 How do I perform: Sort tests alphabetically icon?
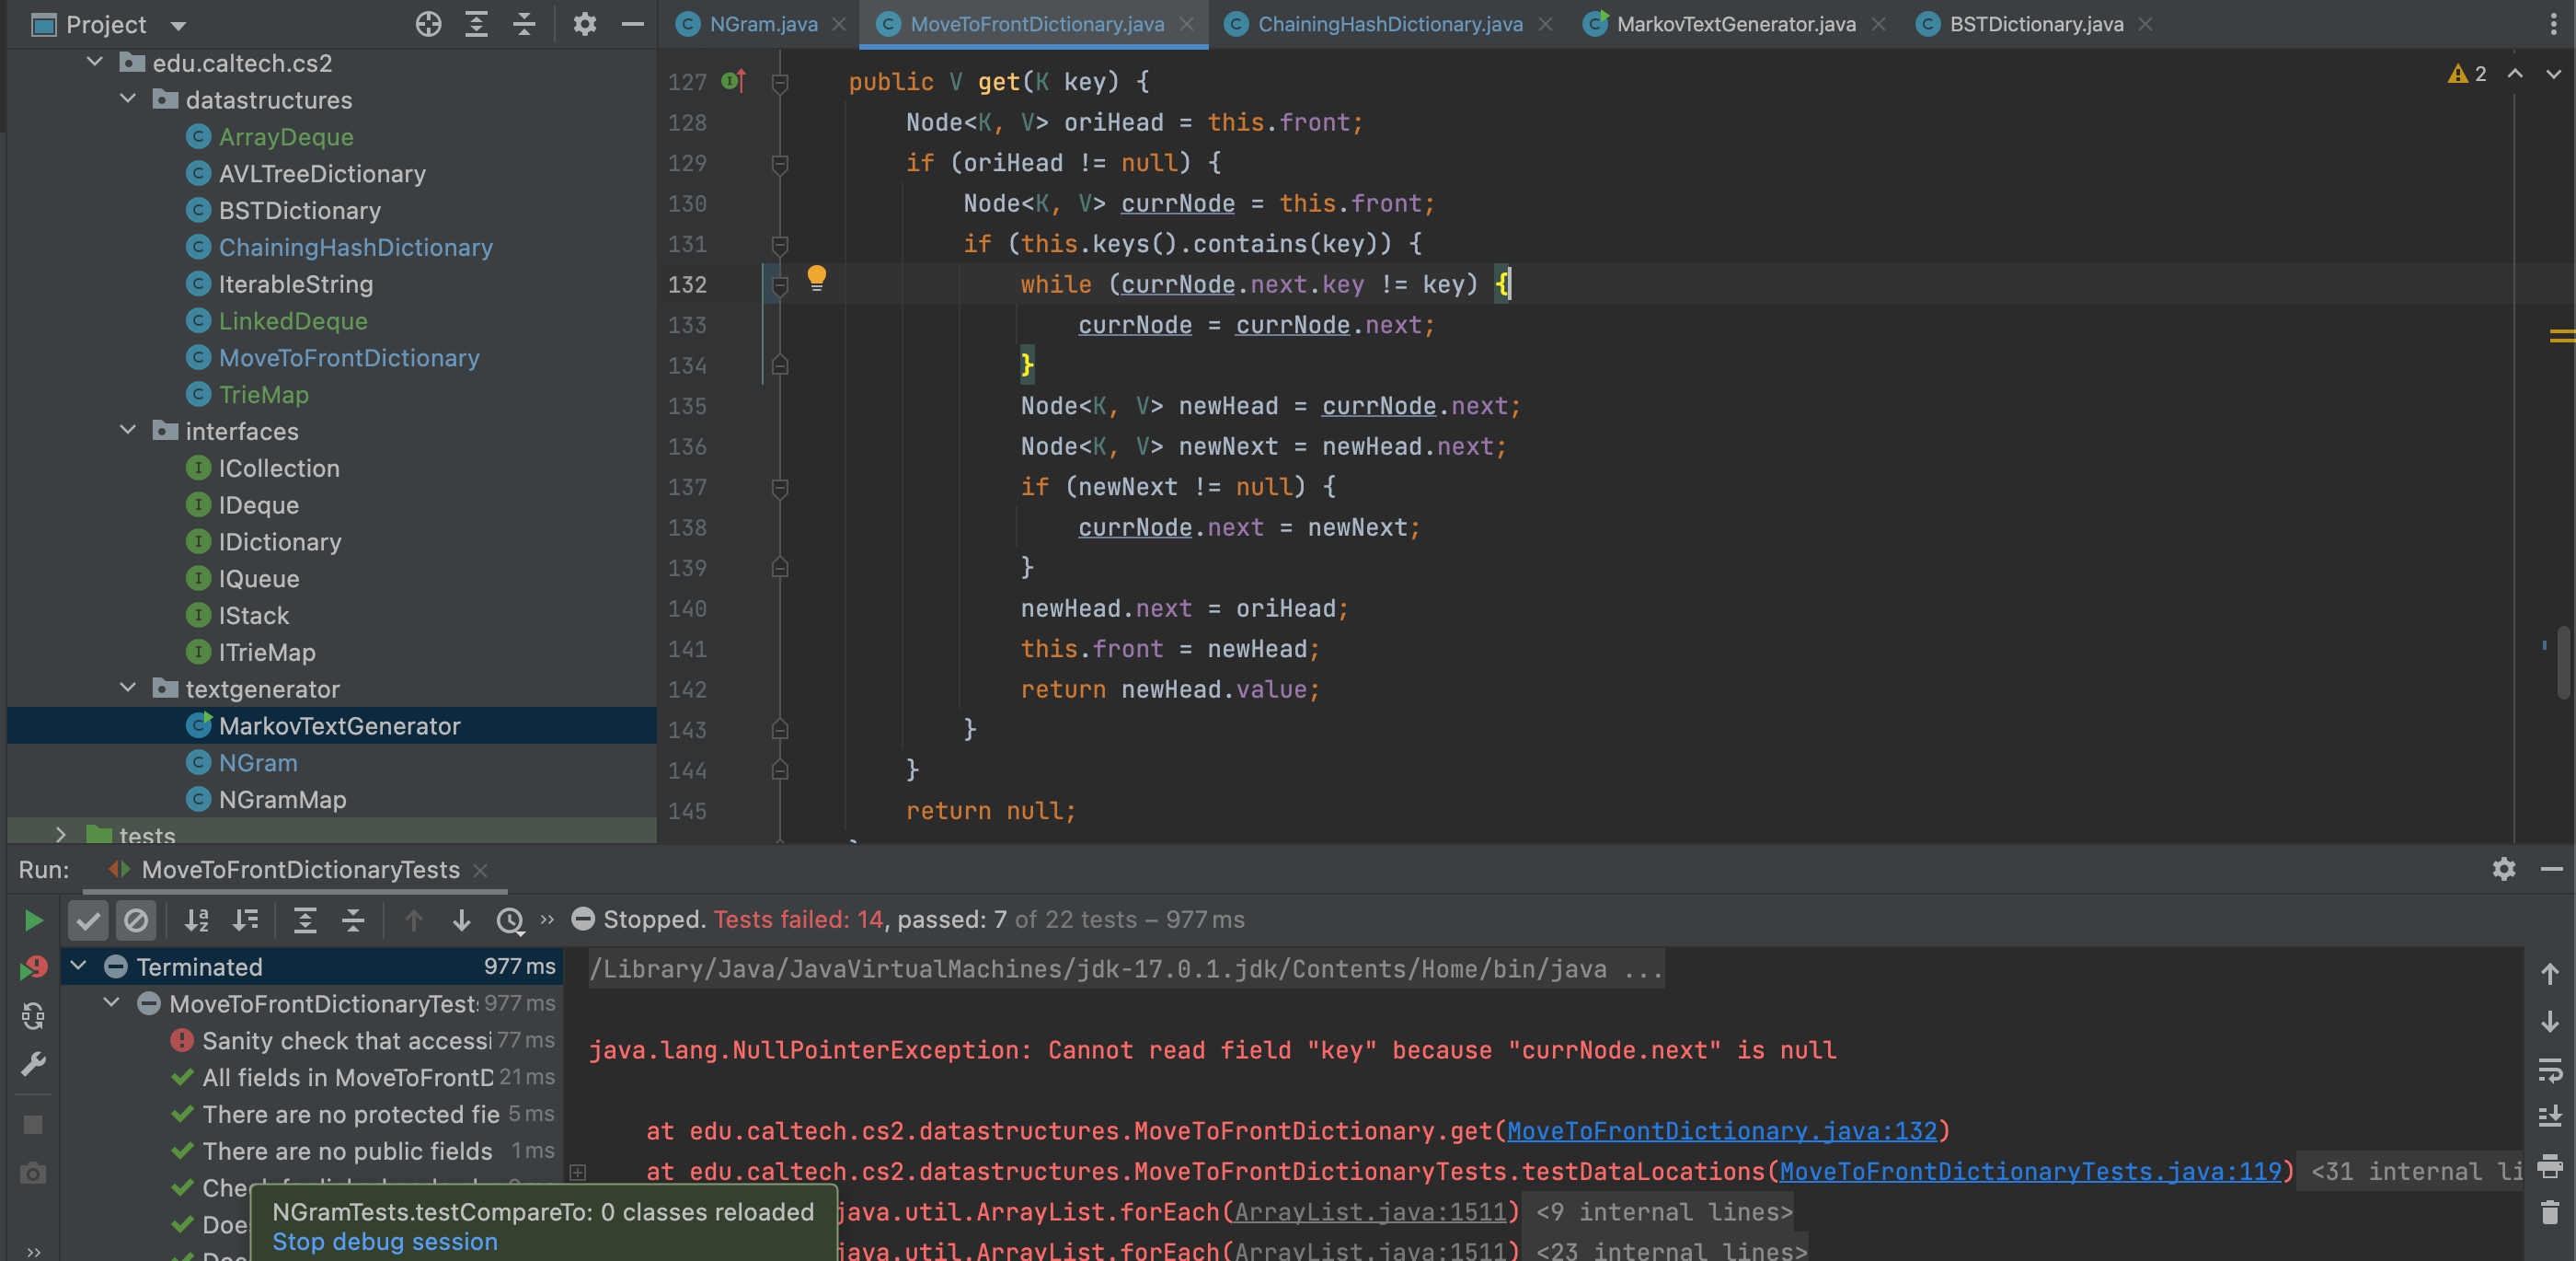click(x=197, y=920)
